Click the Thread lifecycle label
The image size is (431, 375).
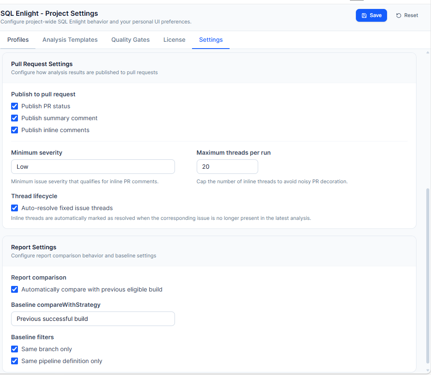coord(34,196)
